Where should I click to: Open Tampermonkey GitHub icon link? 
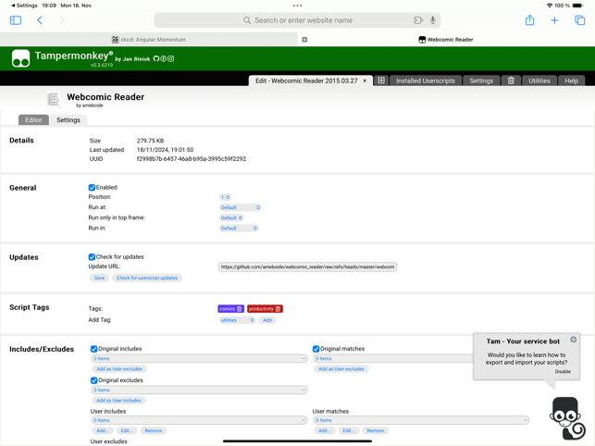coord(156,58)
